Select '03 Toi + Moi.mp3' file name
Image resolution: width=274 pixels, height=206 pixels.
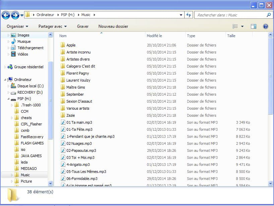(x=80, y=158)
